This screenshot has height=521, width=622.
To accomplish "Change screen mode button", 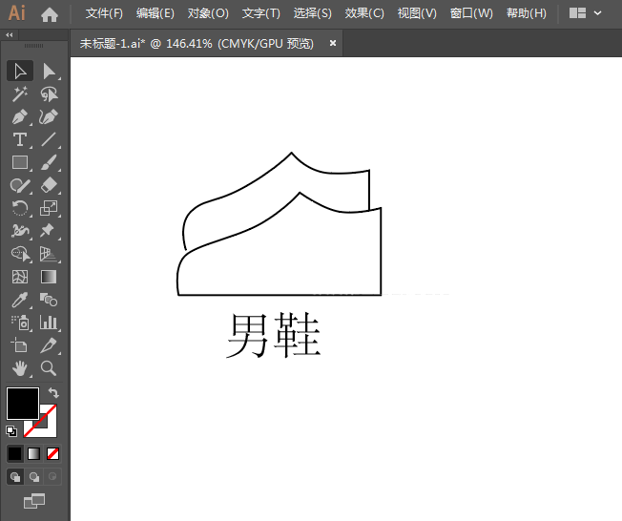I will 34,501.
